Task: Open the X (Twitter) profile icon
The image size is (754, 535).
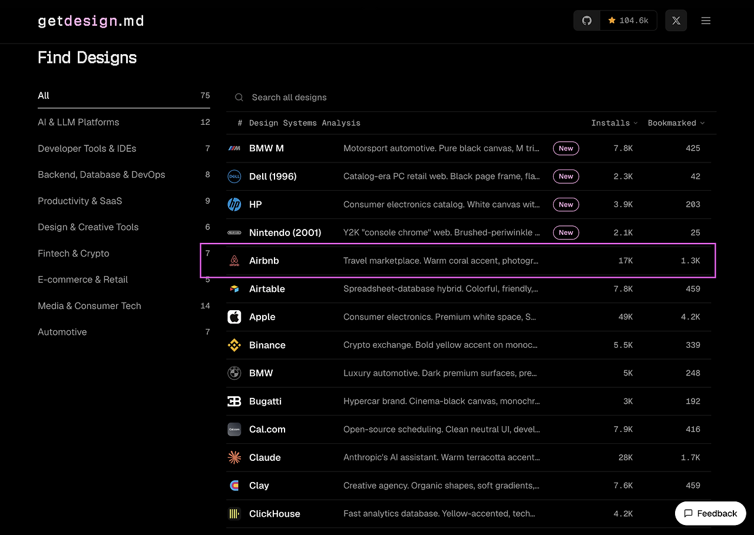Action: click(x=676, y=21)
